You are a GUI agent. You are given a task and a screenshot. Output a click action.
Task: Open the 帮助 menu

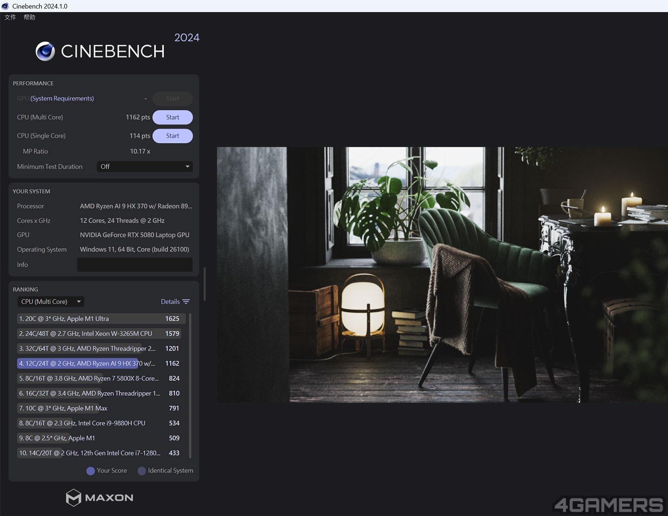tap(29, 17)
